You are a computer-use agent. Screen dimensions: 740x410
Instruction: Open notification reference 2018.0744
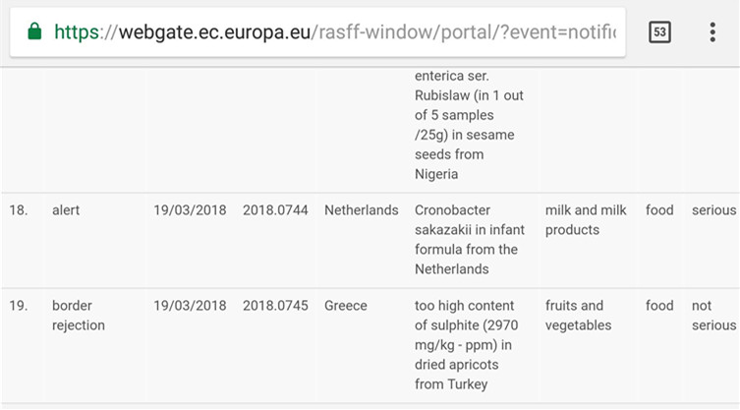275,210
